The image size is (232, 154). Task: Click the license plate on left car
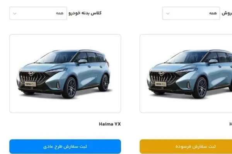pos(30,84)
